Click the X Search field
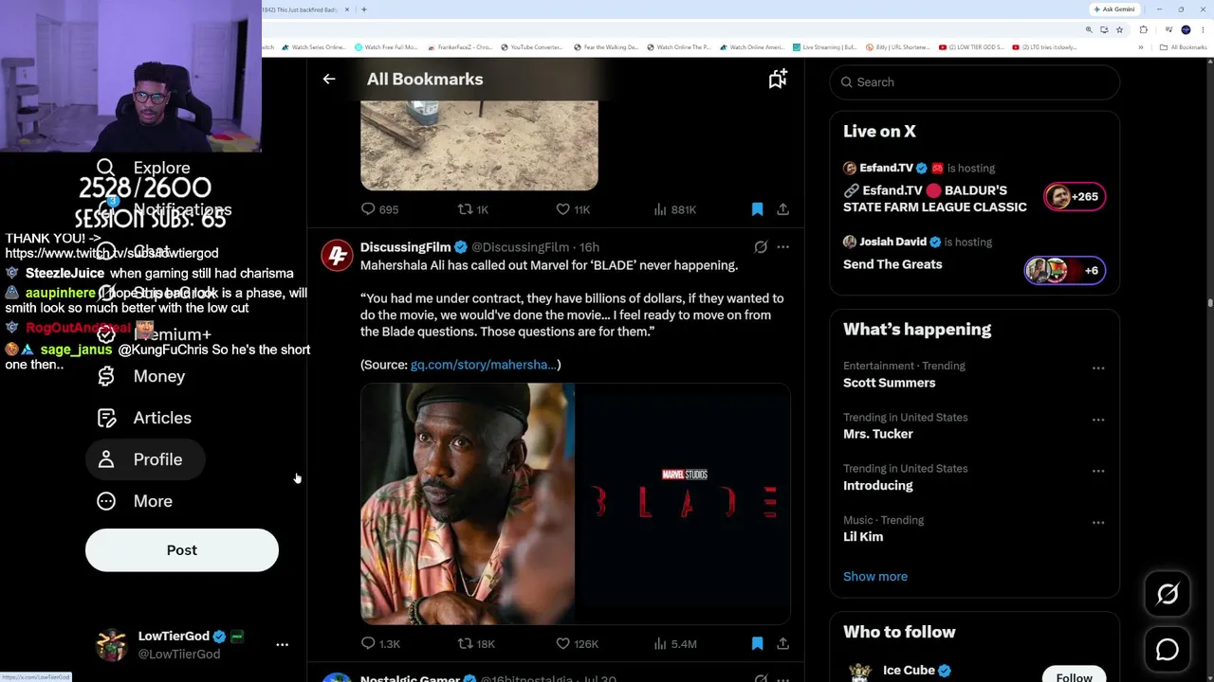This screenshot has height=682, width=1214. point(975,82)
